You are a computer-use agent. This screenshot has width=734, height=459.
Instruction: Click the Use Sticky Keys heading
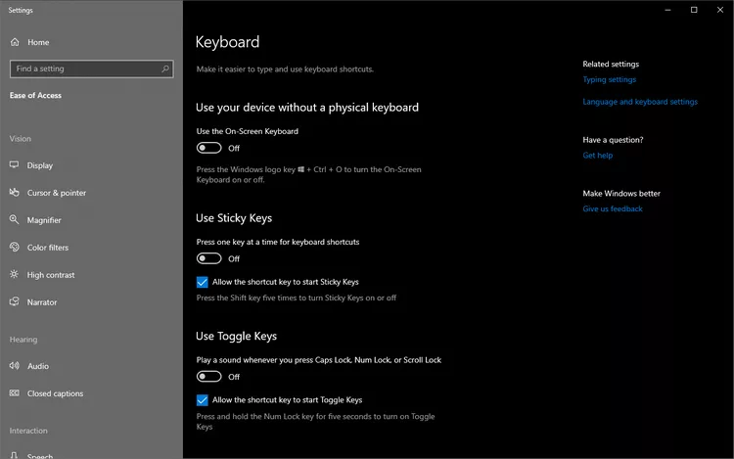pyautogui.click(x=234, y=218)
